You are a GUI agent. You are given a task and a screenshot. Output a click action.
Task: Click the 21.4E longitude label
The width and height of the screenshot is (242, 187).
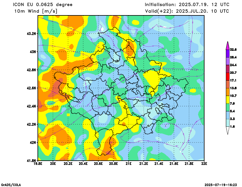pos(159,163)
